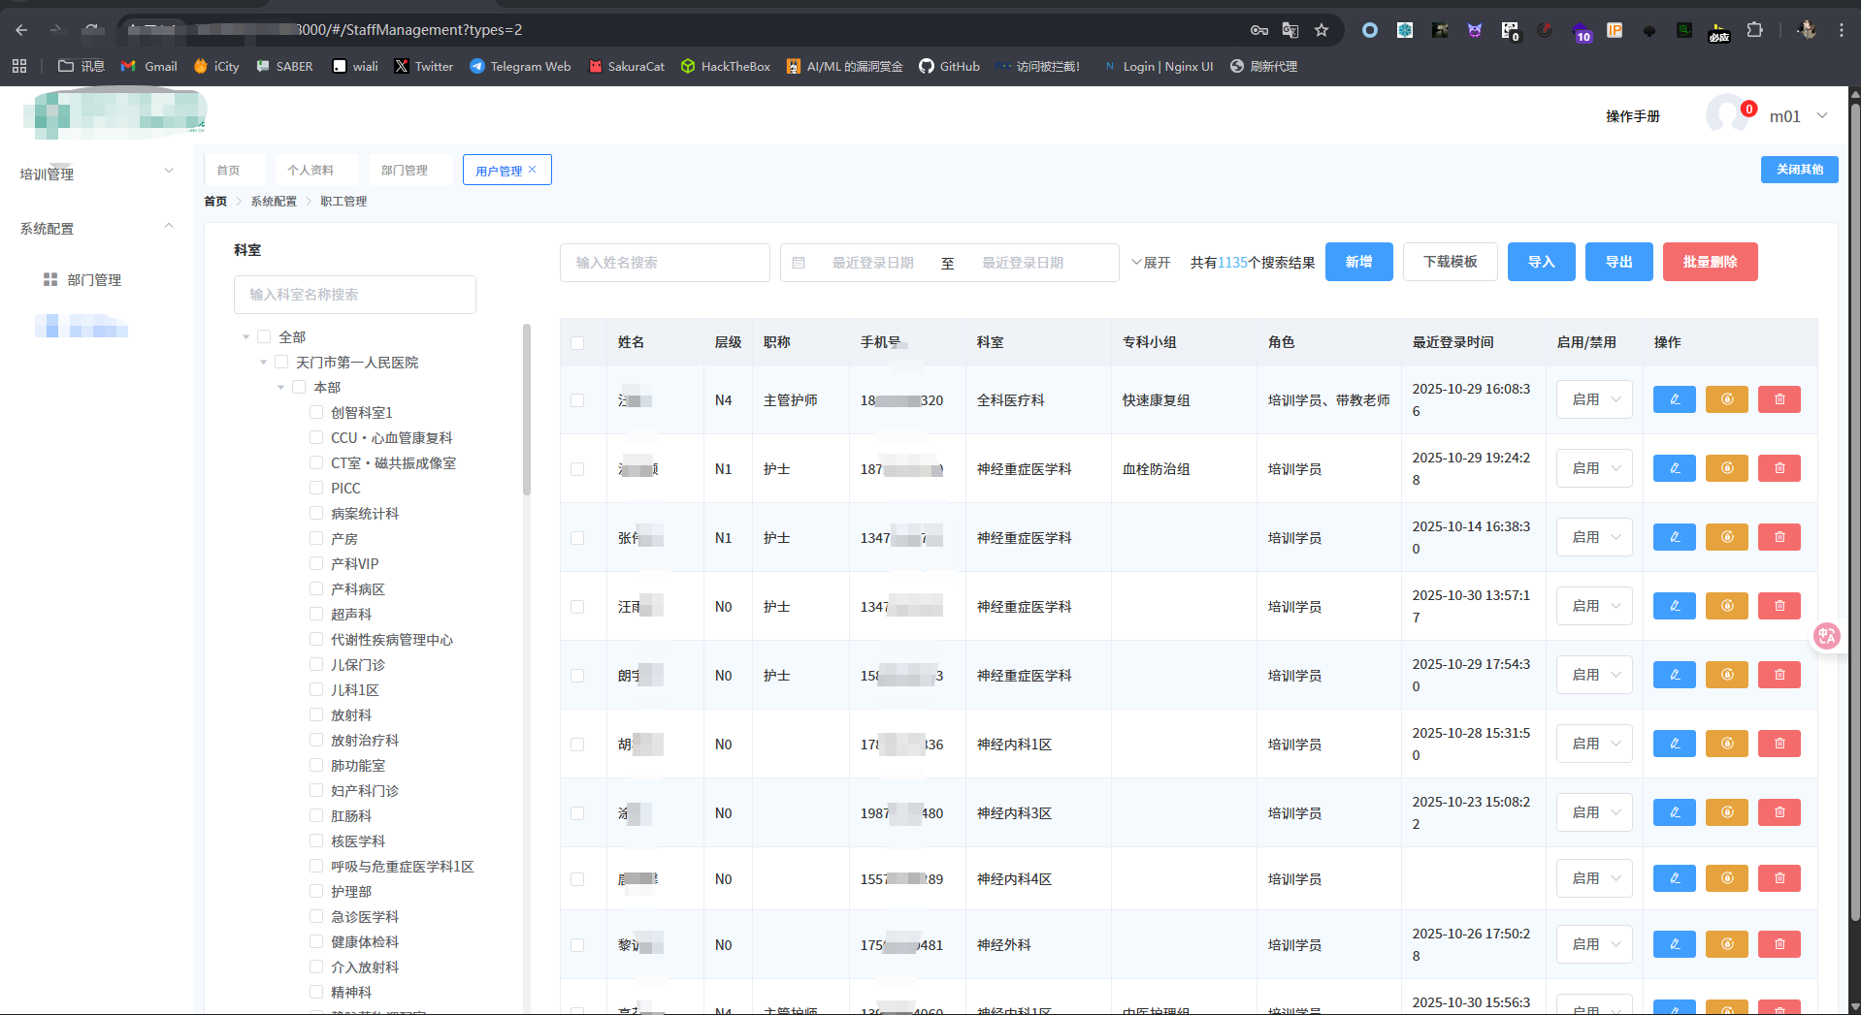Collapse the 本部 tree node arrow
This screenshot has height=1015, width=1861.
[x=281, y=388]
